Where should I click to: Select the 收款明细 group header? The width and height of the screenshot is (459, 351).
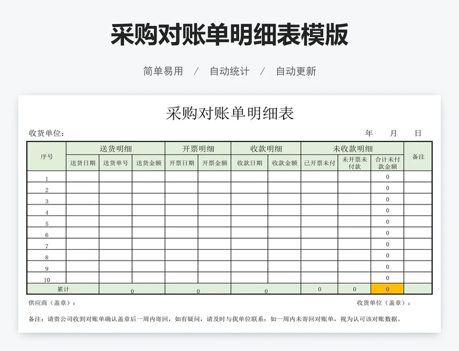(x=266, y=148)
